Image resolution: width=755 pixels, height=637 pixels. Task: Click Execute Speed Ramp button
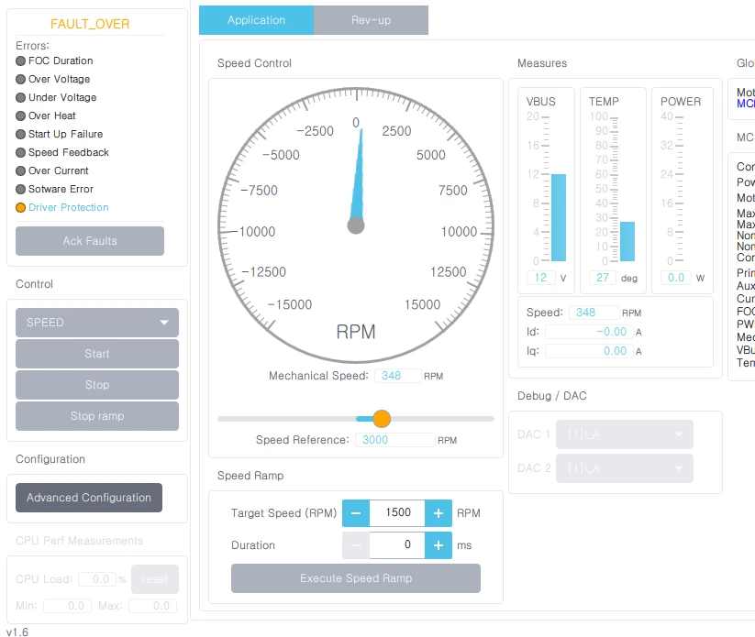pyautogui.click(x=355, y=578)
